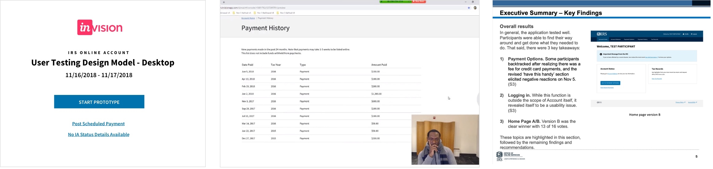Select the Jun 5, 2018 payment row date
The width and height of the screenshot is (713, 169).
pyautogui.click(x=248, y=72)
